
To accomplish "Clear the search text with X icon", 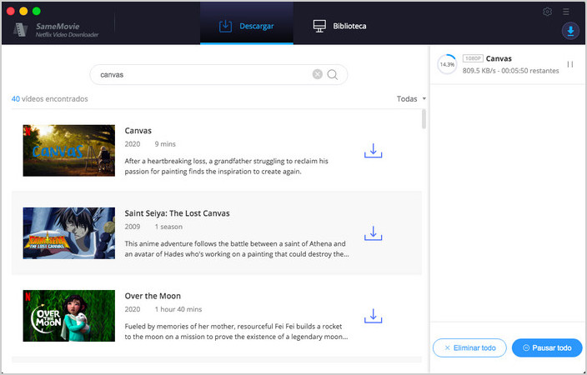I will click(318, 74).
